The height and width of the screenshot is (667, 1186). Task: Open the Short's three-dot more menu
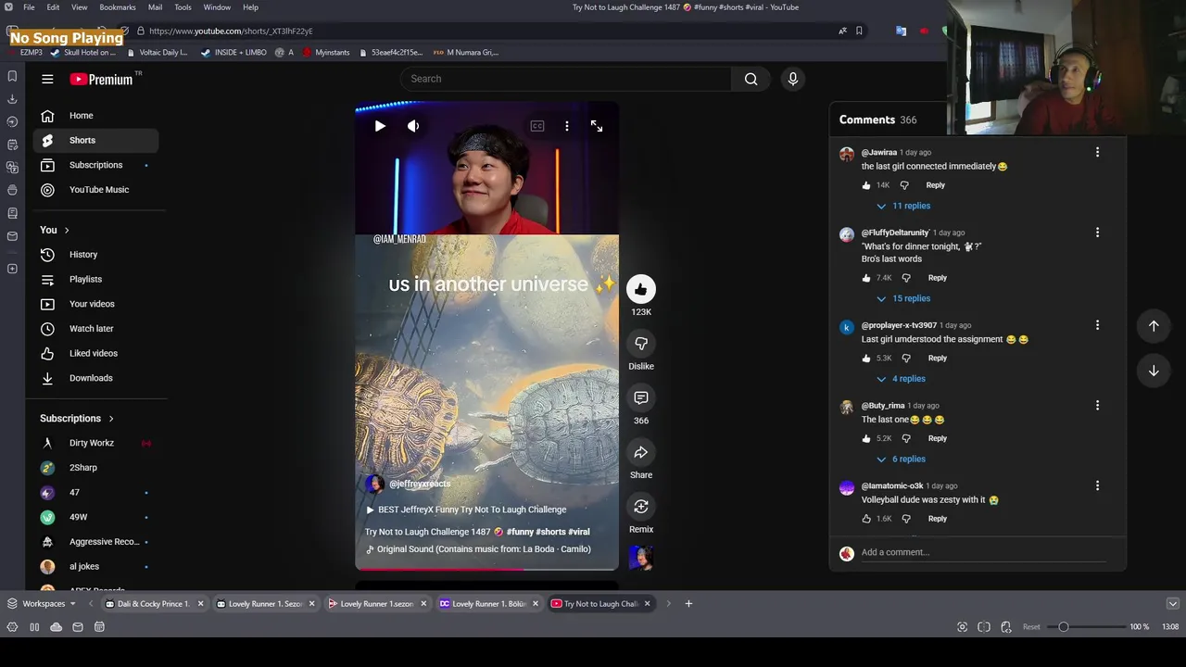[567, 126]
